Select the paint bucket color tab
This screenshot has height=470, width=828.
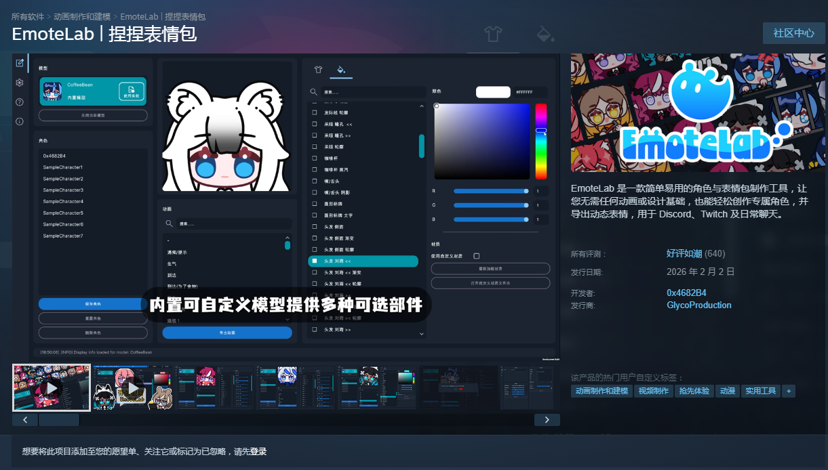[341, 69]
